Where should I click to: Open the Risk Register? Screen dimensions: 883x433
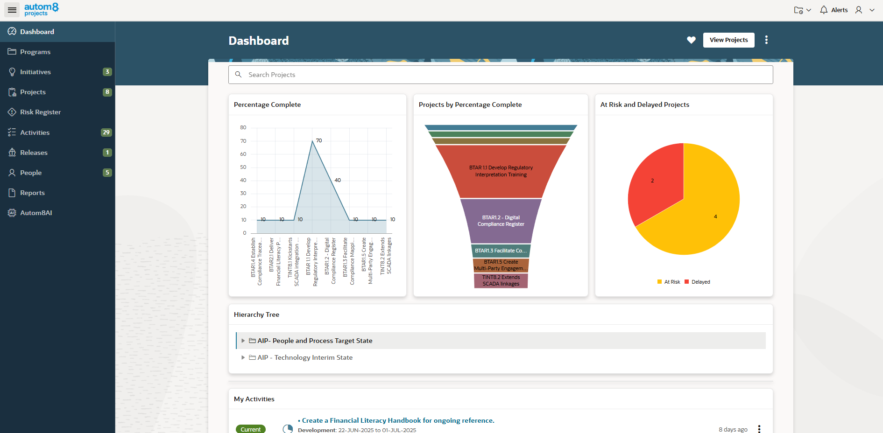pos(41,112)
